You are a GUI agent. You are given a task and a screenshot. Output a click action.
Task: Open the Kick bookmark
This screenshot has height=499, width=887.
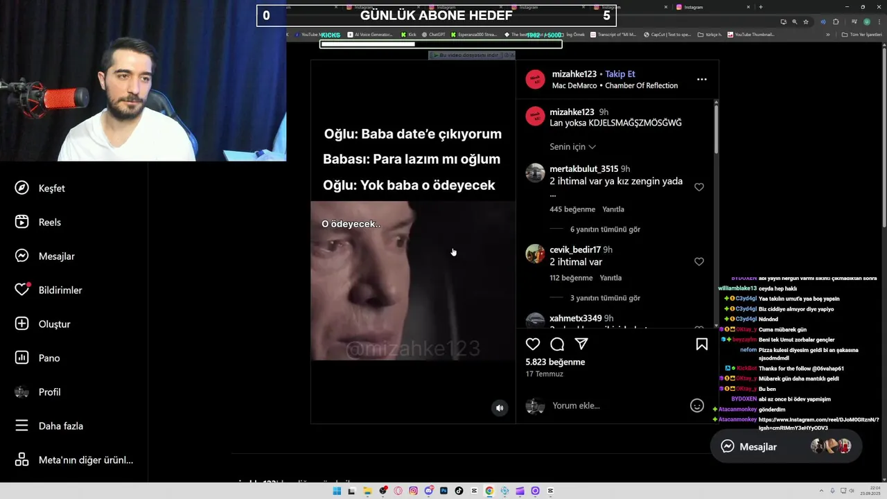[x=408, y=35]
